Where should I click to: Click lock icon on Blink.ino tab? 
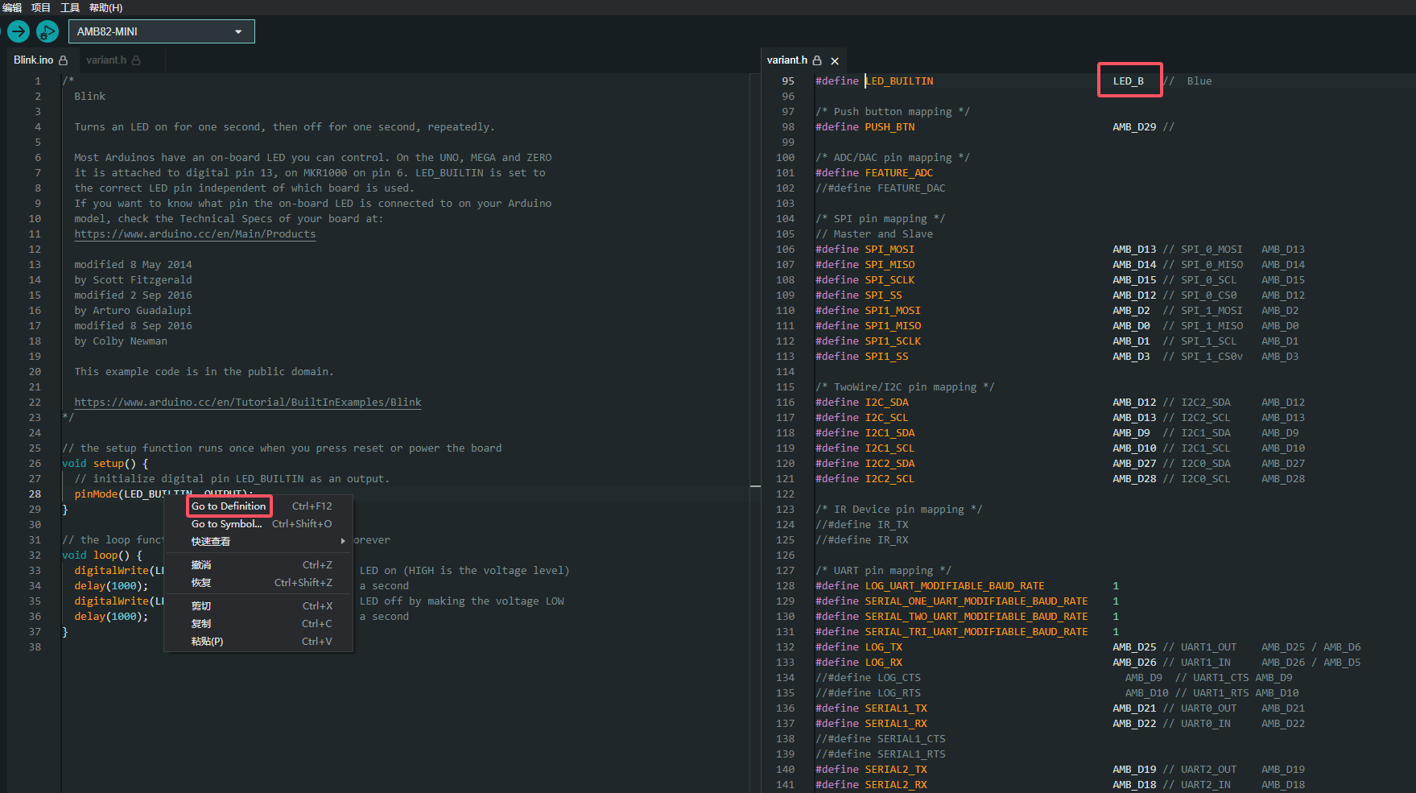click(64, 60)
